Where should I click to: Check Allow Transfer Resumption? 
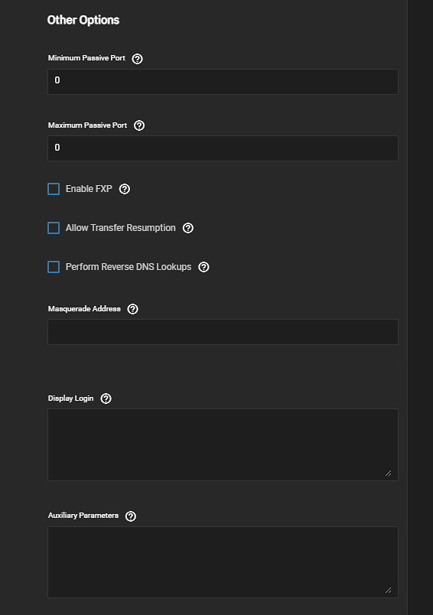[x=54, y=228]
